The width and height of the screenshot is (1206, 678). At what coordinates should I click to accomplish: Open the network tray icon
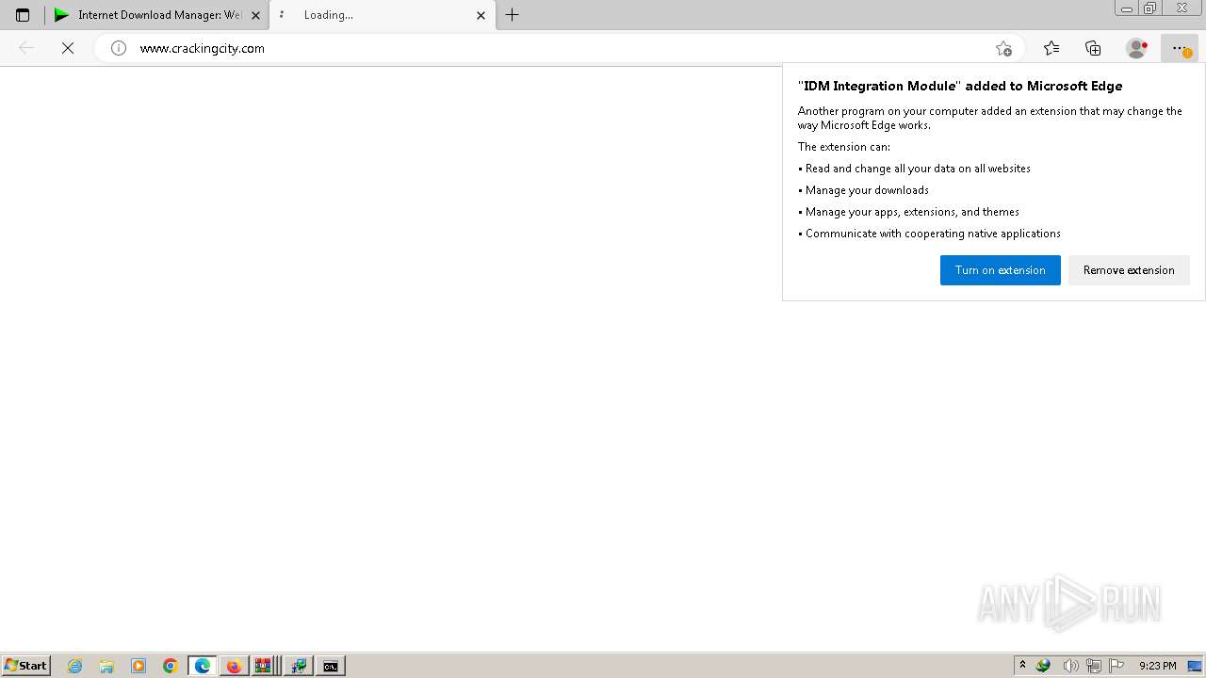pos(1094,666)
